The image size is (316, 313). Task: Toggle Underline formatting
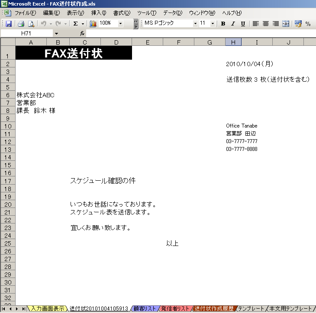pos(243,23)
